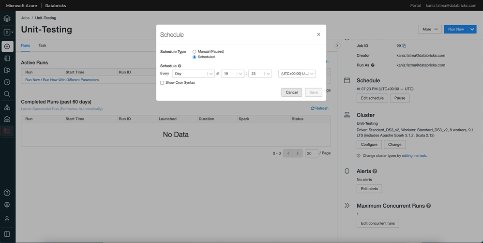Open the Create plus icon in sidebar

[7, 46]
